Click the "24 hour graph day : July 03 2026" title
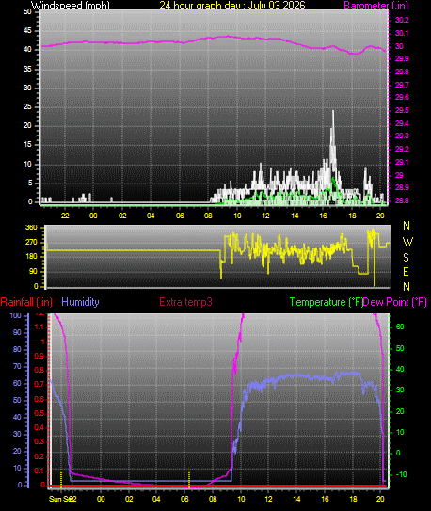The width and height of the screenshot is (431, 511). click(x=232, y=6)
